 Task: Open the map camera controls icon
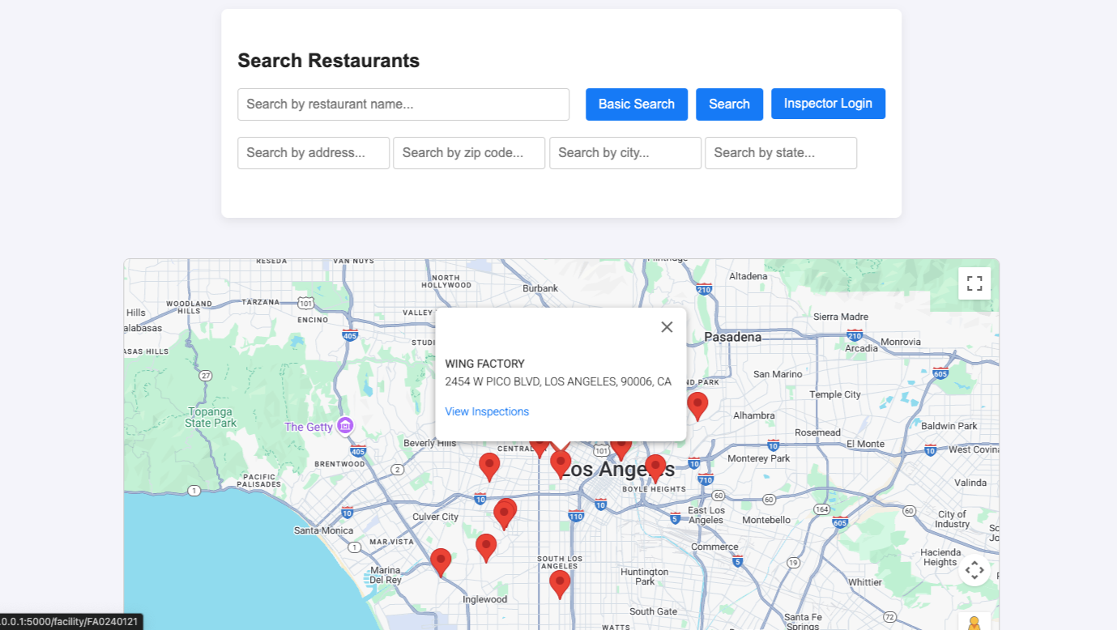pyautogui.click(x=974, y=569)
